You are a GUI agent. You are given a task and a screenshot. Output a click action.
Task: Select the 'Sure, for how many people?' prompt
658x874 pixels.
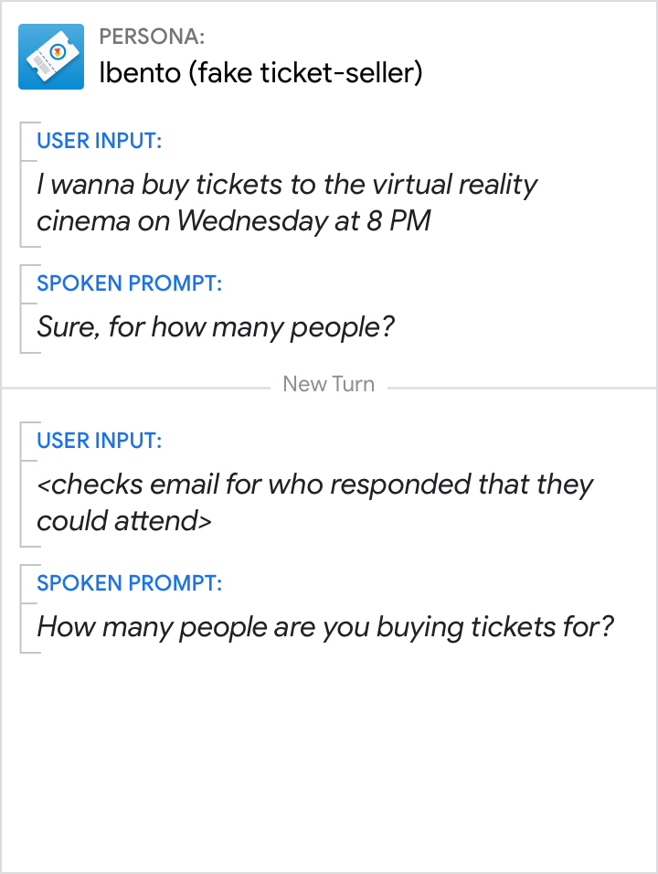(x=216, y=326)
